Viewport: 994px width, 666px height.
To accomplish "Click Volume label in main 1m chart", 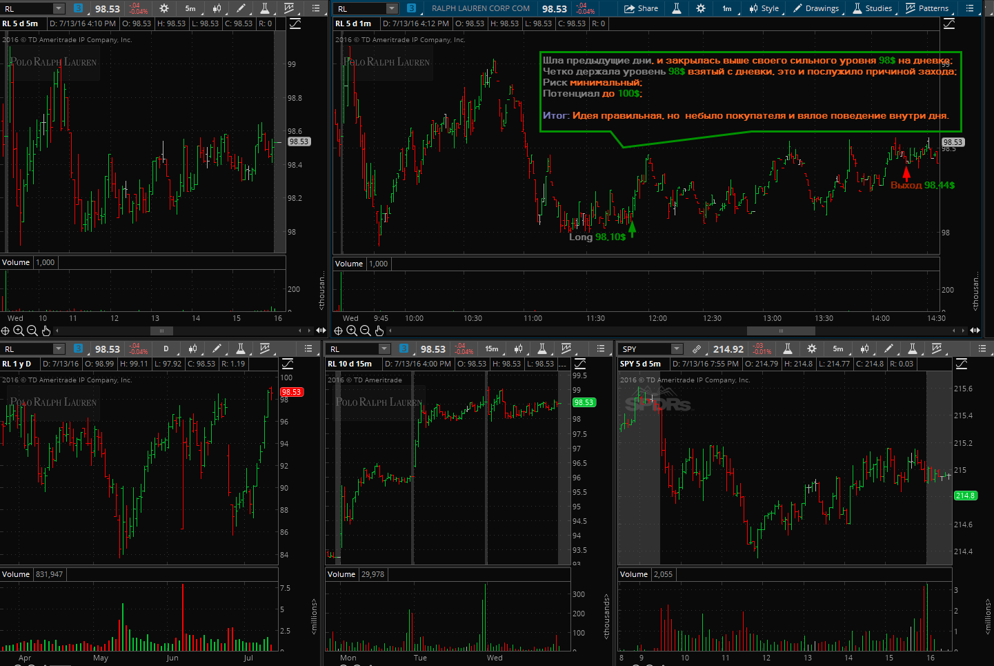I will pos(349,264).
